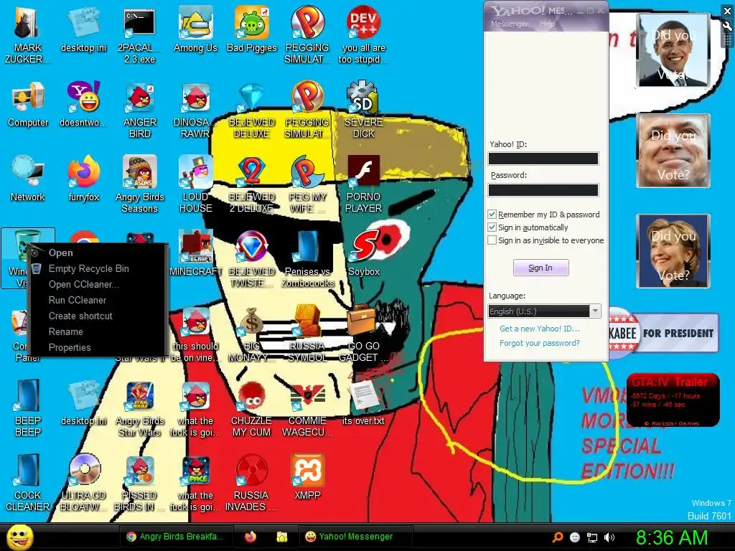Select Create shortcut menu item
The width and height of the screenshot is (735, 551).
tap(98, 316)
